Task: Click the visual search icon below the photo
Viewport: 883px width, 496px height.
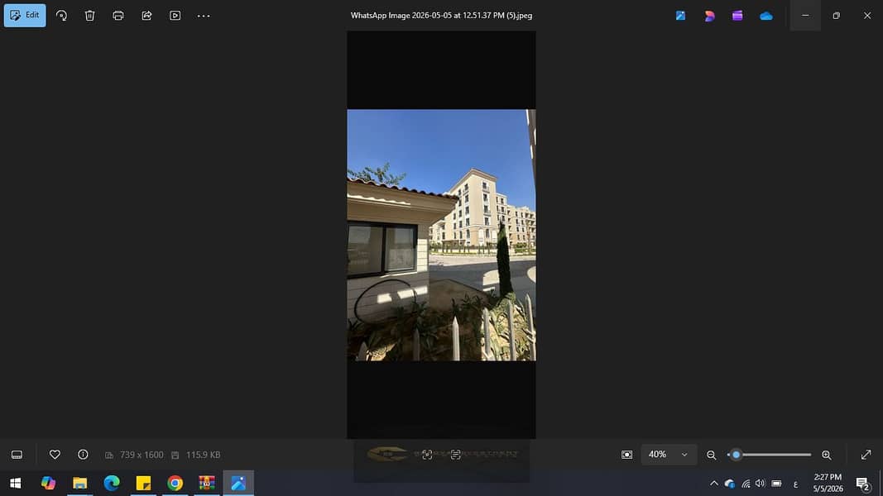Action: 427,455
